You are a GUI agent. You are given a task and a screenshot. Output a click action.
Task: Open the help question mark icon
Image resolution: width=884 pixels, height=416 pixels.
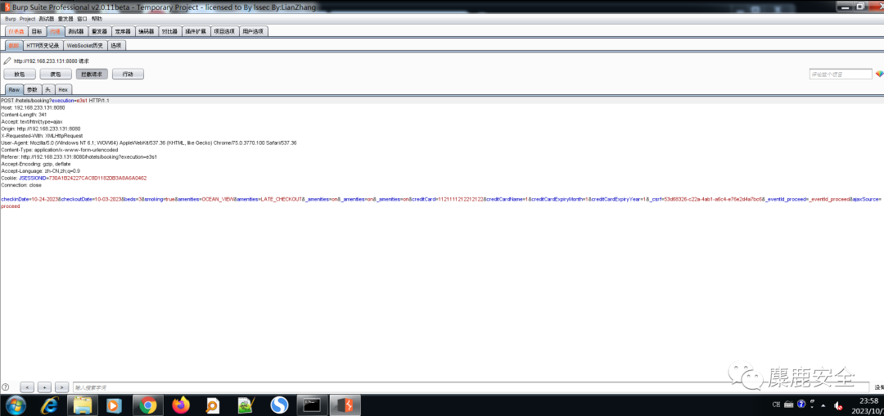coord(6,387)
